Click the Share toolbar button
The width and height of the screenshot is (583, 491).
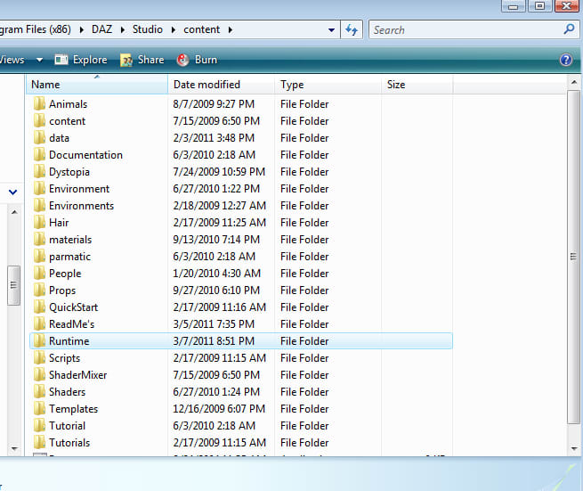[x=142, y=60]
